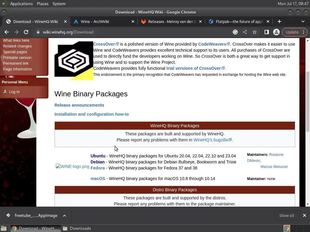Open Related changes in sidebar
This screenshot has width=310, height=232.
pos(17,46)
